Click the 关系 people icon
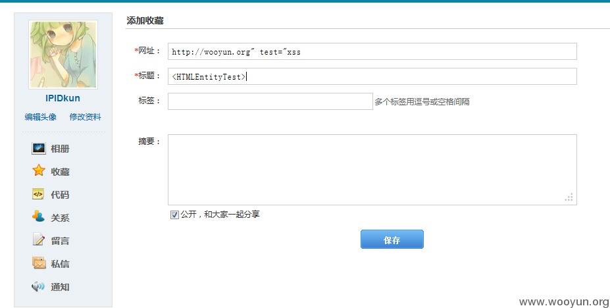610x308 pixels. [x=38, y=217]
